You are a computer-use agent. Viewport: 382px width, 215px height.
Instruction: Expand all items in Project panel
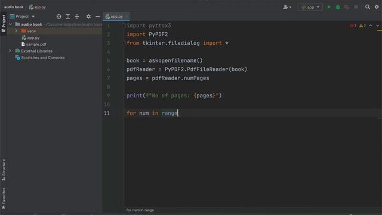(67, 16)
